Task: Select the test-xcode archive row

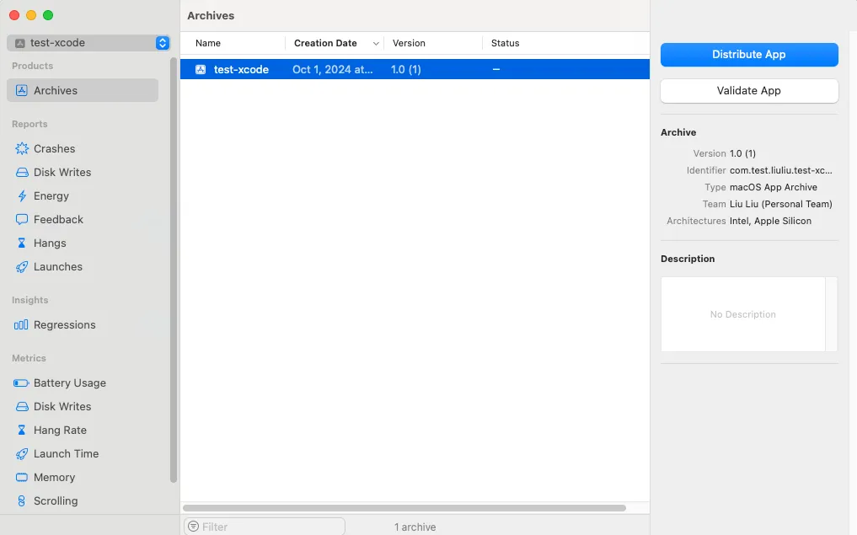Action: 337,69
